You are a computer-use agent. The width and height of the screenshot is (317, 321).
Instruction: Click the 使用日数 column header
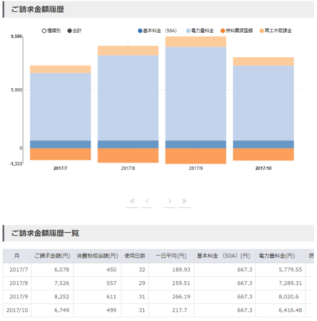point(135,256)
